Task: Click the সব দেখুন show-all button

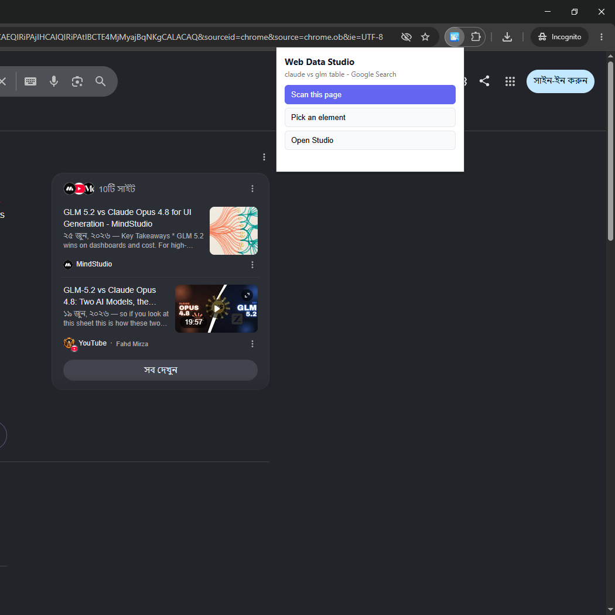Action: 160,370
